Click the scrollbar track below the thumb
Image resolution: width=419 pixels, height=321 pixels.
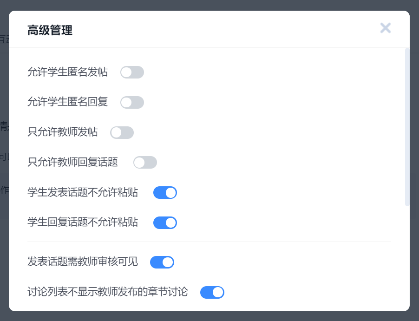click(x=407, y=255)
